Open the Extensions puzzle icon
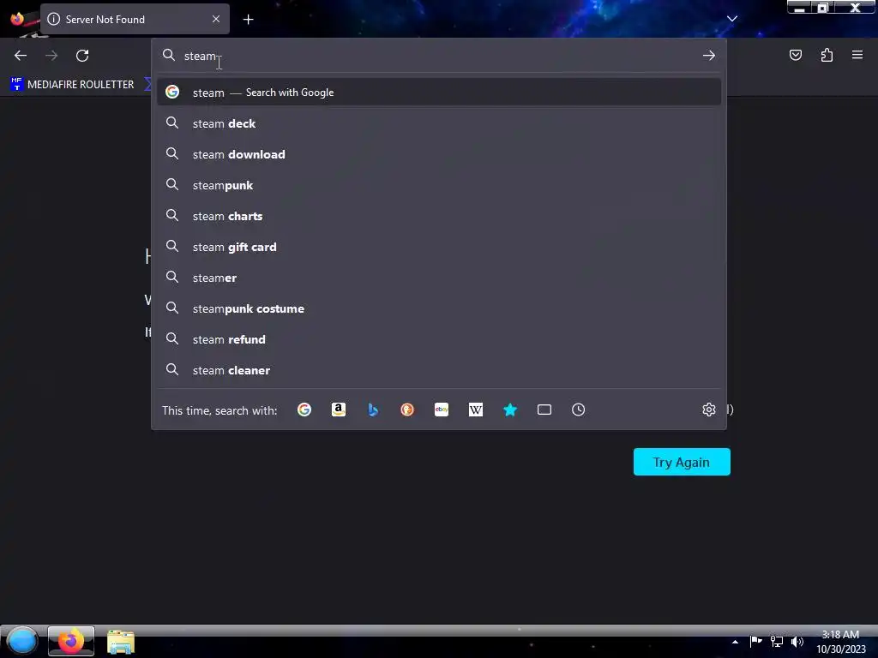 click(x=827, y=55)
